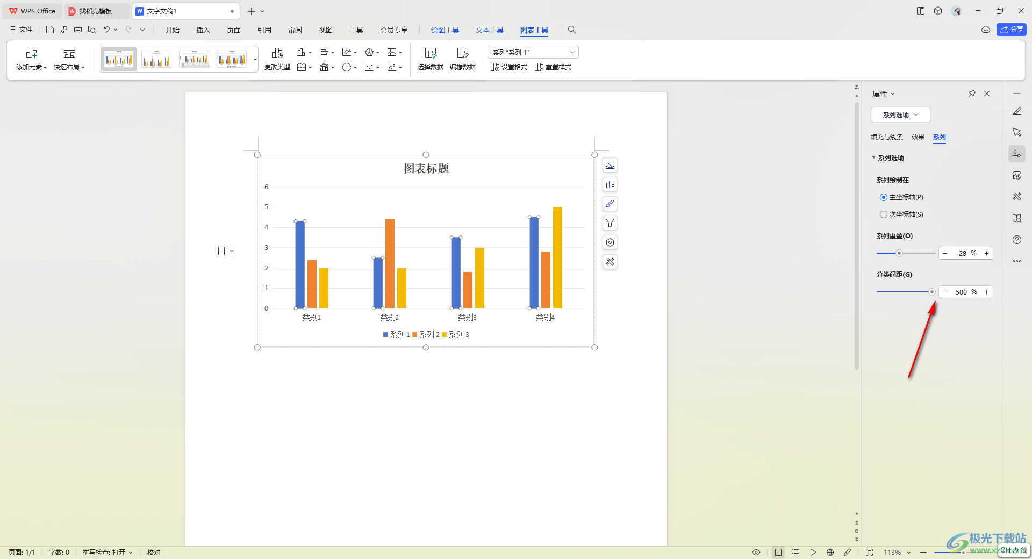Screen dimensions: 1032x559
Task: Increase gap width with plus button
Action: coord(987,292)
